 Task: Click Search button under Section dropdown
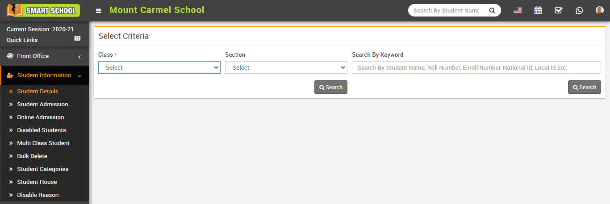(x=331, y=87)
